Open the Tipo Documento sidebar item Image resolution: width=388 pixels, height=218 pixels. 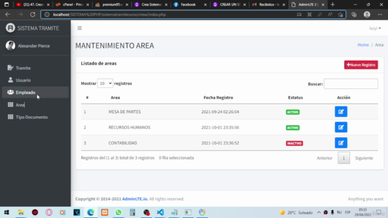click(35, 117)
